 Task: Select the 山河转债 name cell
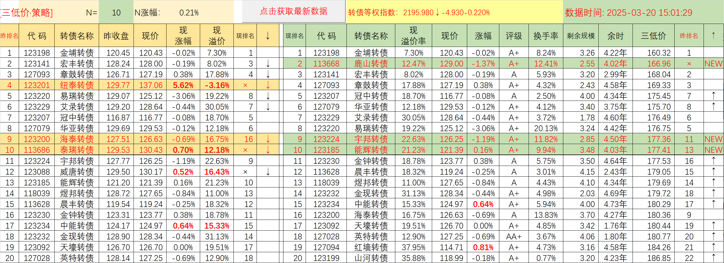pyautogui.click(x=371, y=258)
